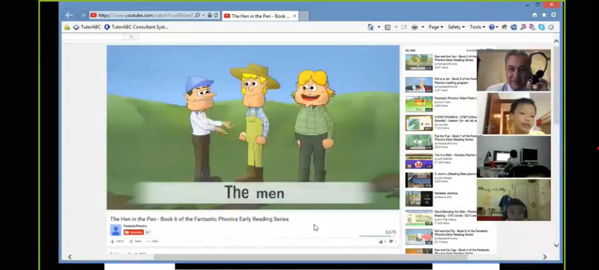Open 'Dan and the Van - Book 2' thumbnail
This screenshot has width=599, height=270.
click(419, 62)
